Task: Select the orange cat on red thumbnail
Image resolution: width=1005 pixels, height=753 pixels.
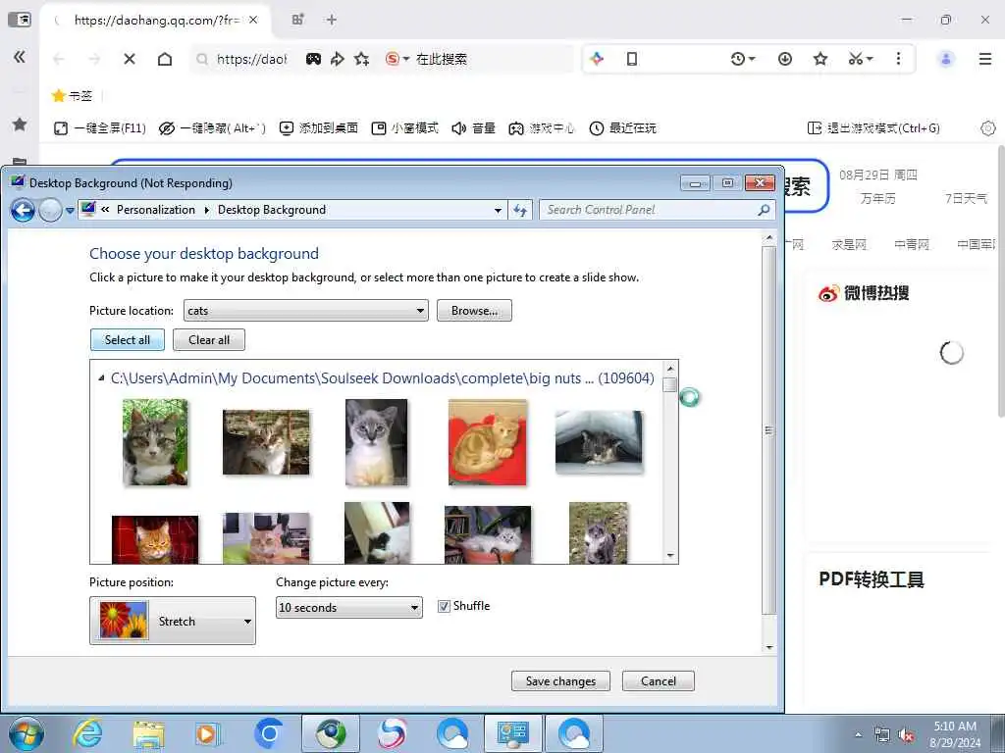Action: tap(487, 442)
